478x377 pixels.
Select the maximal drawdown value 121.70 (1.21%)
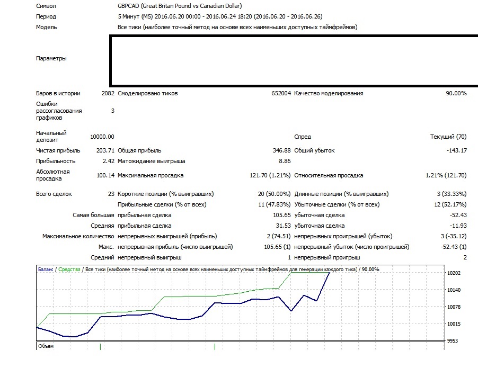click(x=270, y=175)
